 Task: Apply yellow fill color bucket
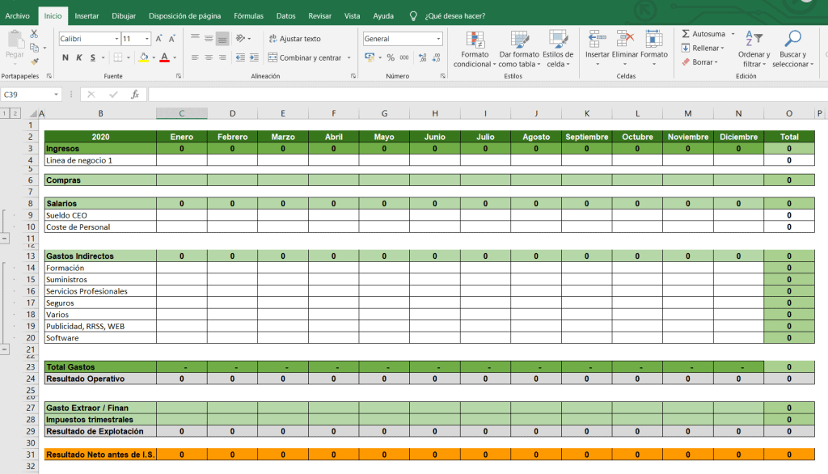(144, 57)
